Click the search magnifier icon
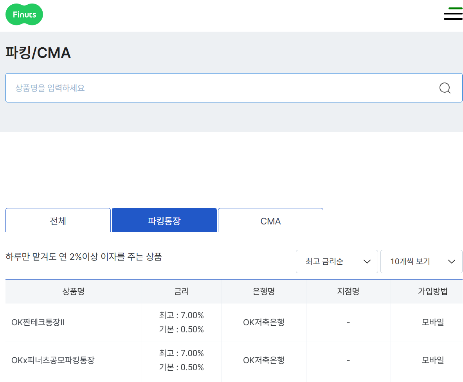The image size is (463, 382). click(x=445, y=88)
